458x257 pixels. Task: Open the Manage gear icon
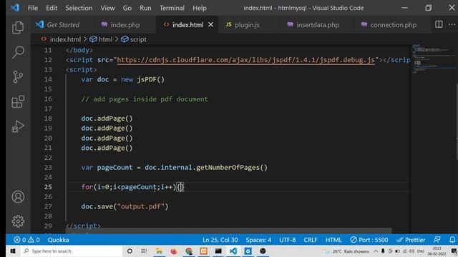point(18,221)
